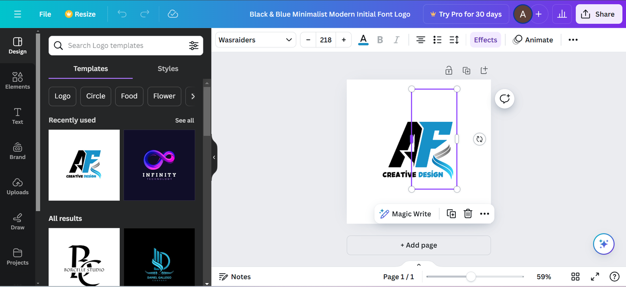Duplicate the selected element in floating toolbar
The image size is (626, 287).
point(451,214)
